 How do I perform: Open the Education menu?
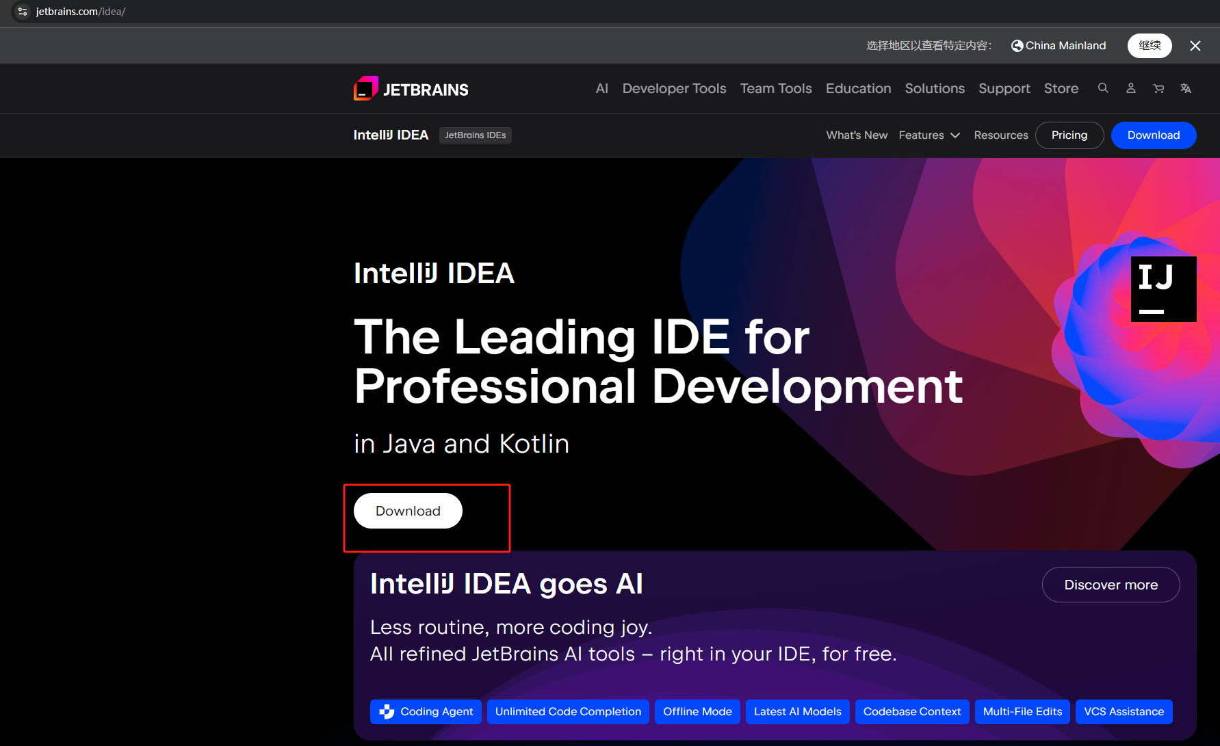[858, 89]
